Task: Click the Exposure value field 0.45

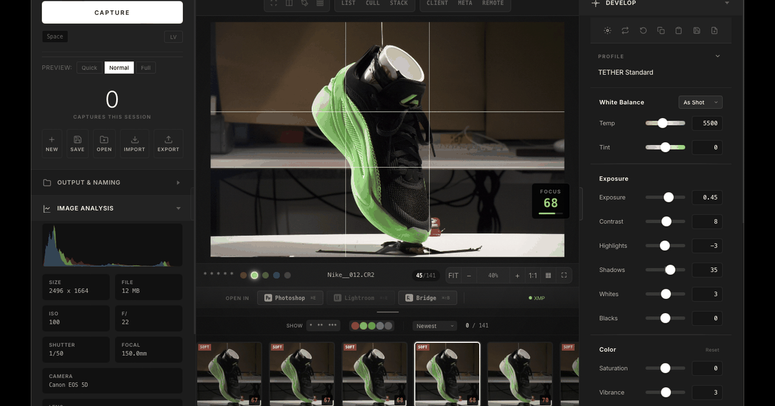Action: [x=707, y=197]
